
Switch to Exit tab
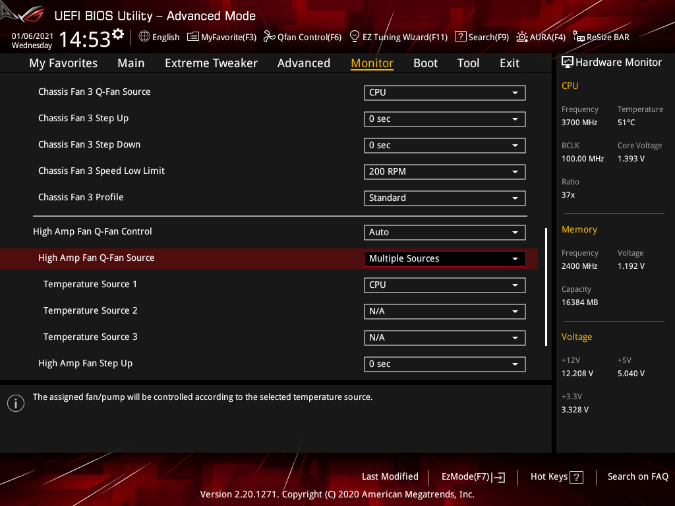click(x=510, y=63)
